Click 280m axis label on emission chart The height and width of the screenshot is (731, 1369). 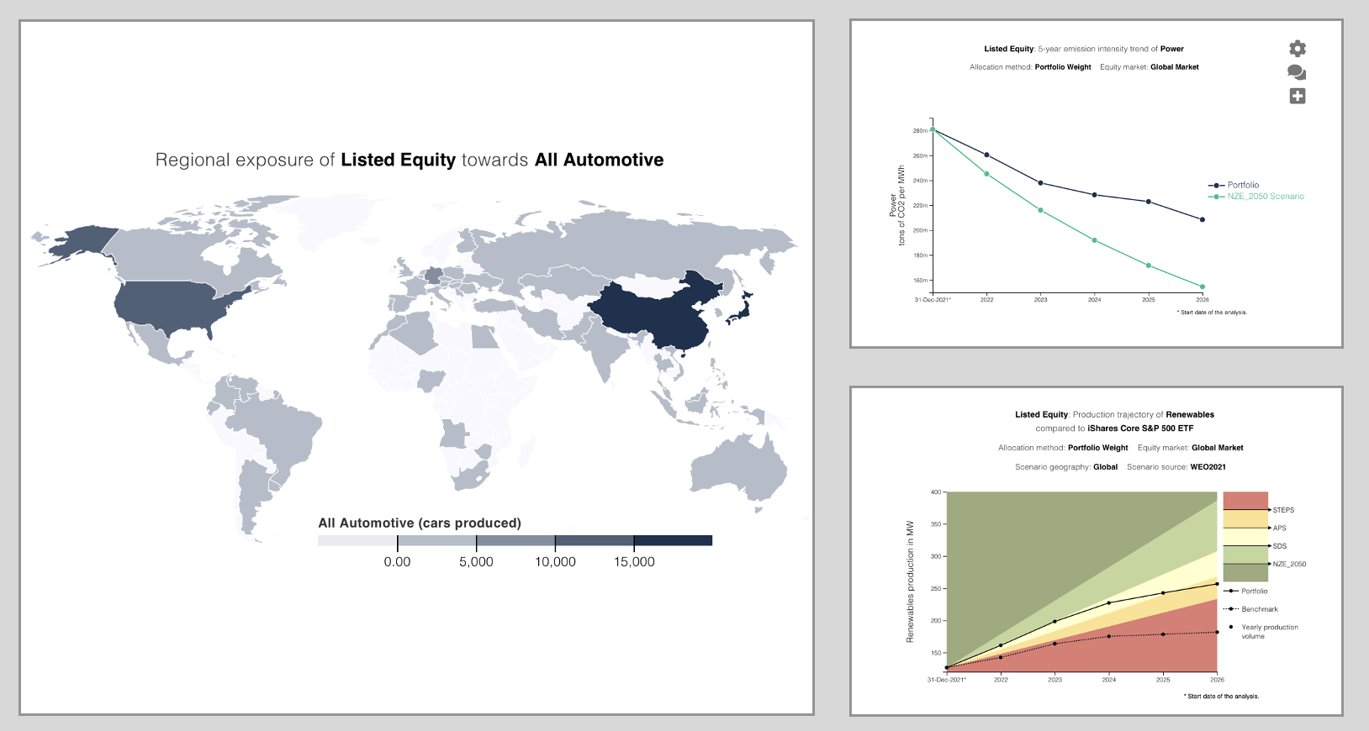point(920,131)
